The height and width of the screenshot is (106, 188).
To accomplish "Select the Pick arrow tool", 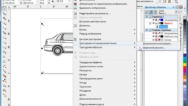I will [x=4, y=9].
